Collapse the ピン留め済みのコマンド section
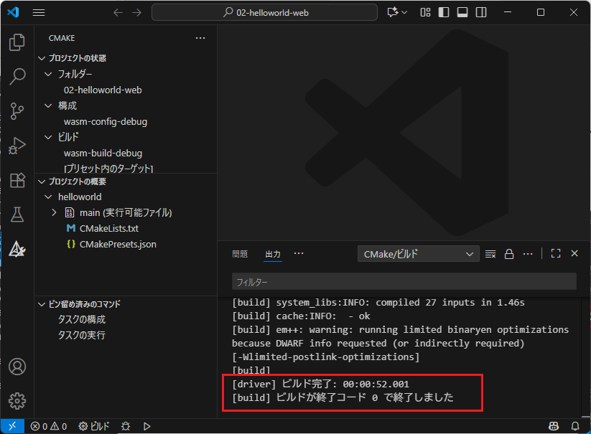 [x=42, y=304]
